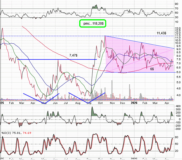The height and width of the screenshot is (160, 182).
Task: Click the green overbought peak in RSI panel
Action: (x=95, y=7)
